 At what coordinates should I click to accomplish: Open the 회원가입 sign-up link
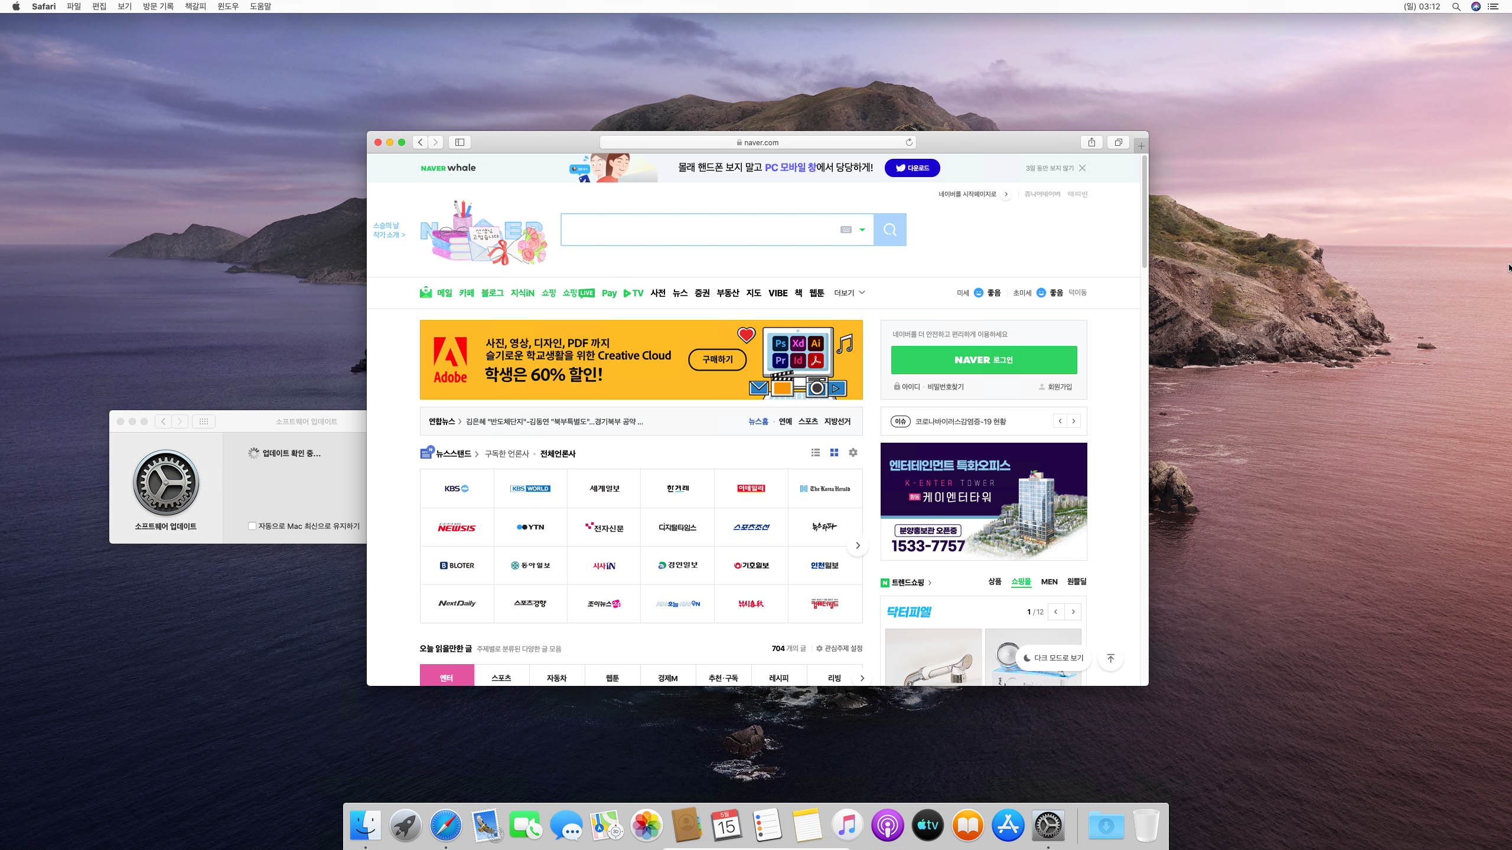tap(1060, 387)
